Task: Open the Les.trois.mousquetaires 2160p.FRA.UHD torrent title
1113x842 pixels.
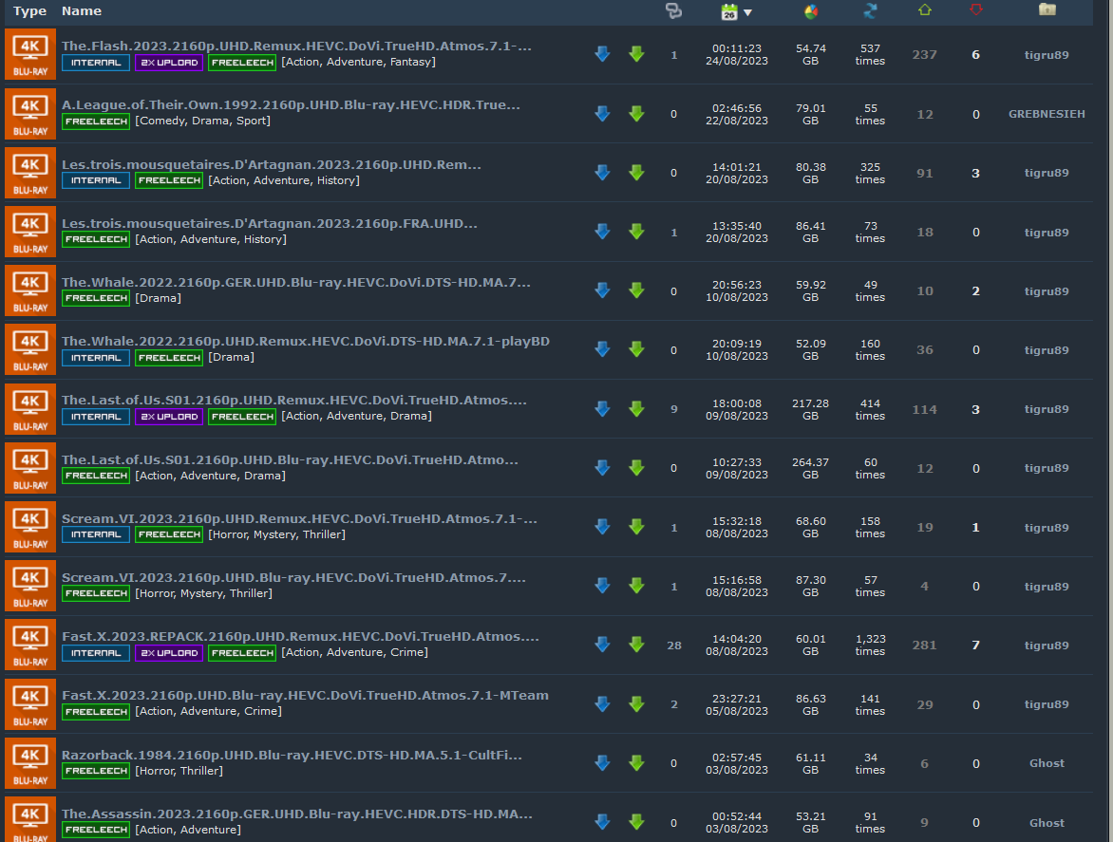Action: point(270,223)
